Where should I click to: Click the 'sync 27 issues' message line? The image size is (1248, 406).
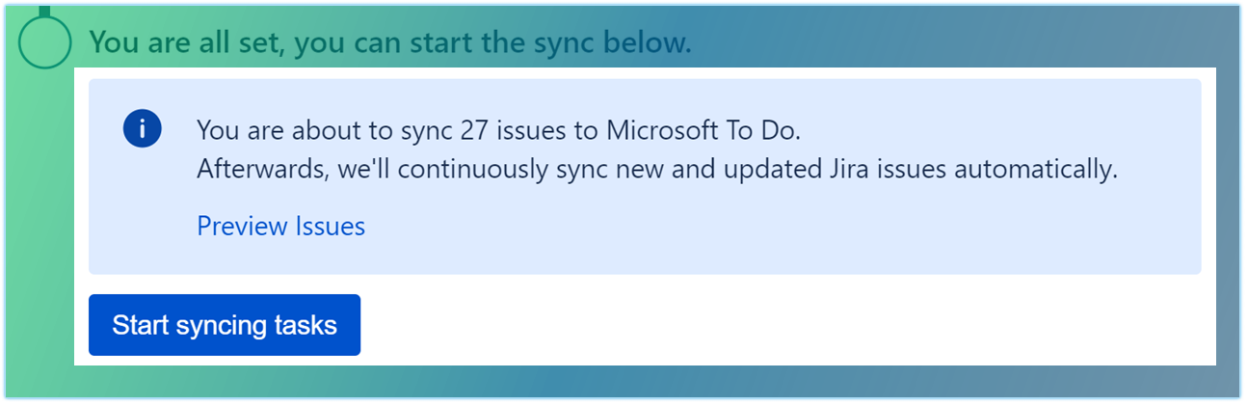click(498, 130)
